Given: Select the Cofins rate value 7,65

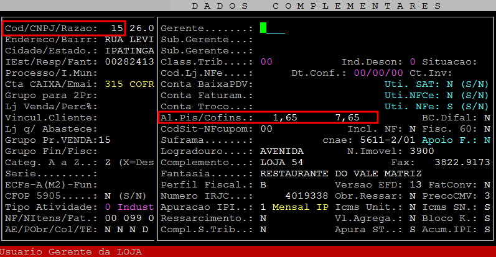Looking at the screenshot, I should [x=347, y=117].
